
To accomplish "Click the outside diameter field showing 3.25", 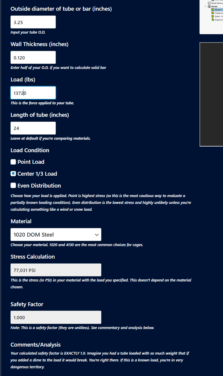I will (x=33, y=22).
